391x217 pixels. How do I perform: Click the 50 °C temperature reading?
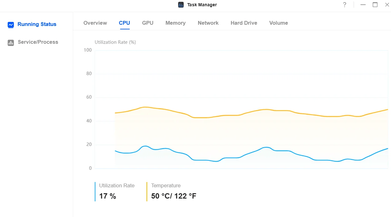[x=173, y=196]
